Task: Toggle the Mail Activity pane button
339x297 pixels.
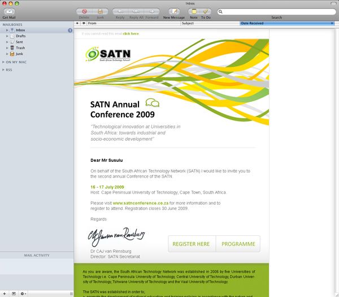Action: coord(14,294)
